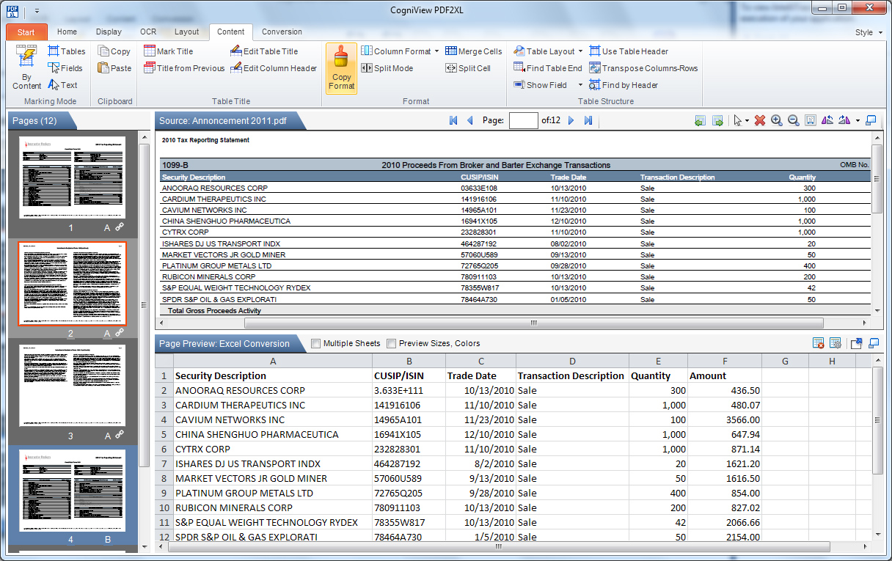This screenshot has width=892, height=561.
Task: Click Edit Table Title
Action: 263,51
